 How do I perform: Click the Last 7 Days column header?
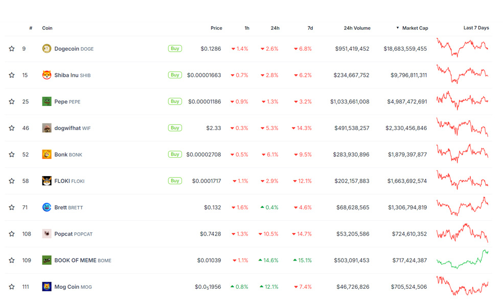coord(476,28)
